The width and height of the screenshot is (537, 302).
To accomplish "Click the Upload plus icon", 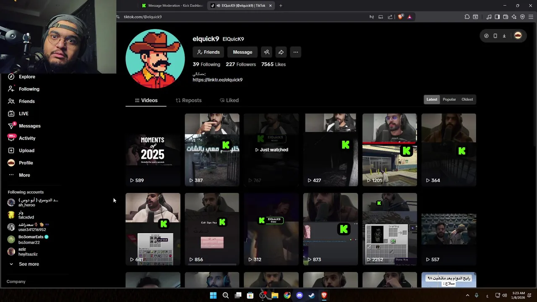I will coord(11,151).
